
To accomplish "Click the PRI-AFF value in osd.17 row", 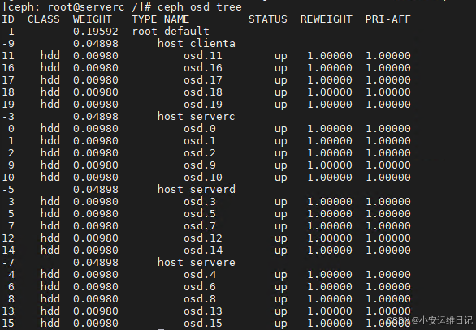I will pyautogui.click(x=388, y=80).
